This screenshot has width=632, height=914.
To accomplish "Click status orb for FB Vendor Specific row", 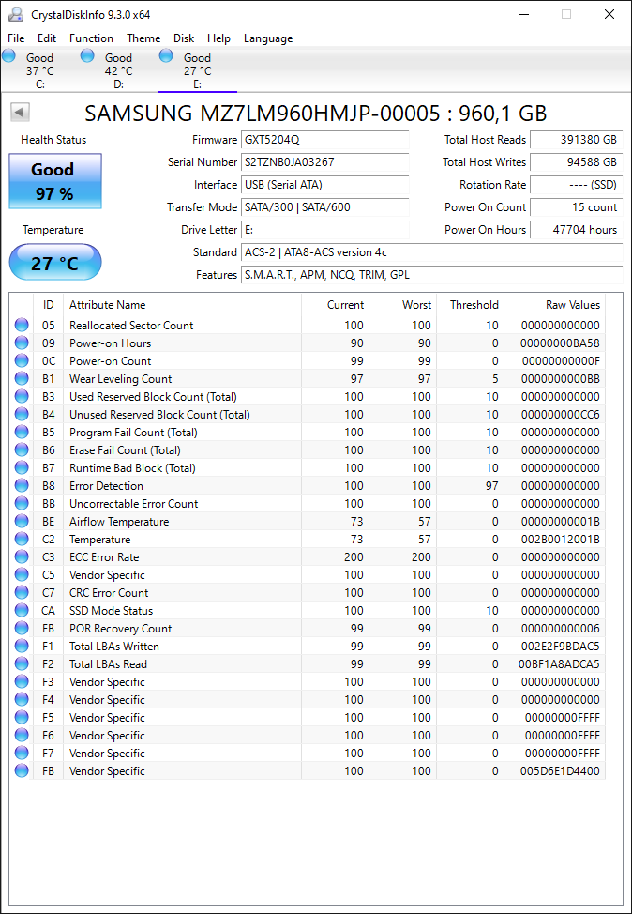I will [22, 770].
